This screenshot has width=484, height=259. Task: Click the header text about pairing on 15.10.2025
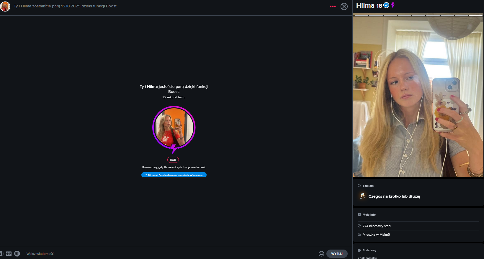tap(66, 6)
